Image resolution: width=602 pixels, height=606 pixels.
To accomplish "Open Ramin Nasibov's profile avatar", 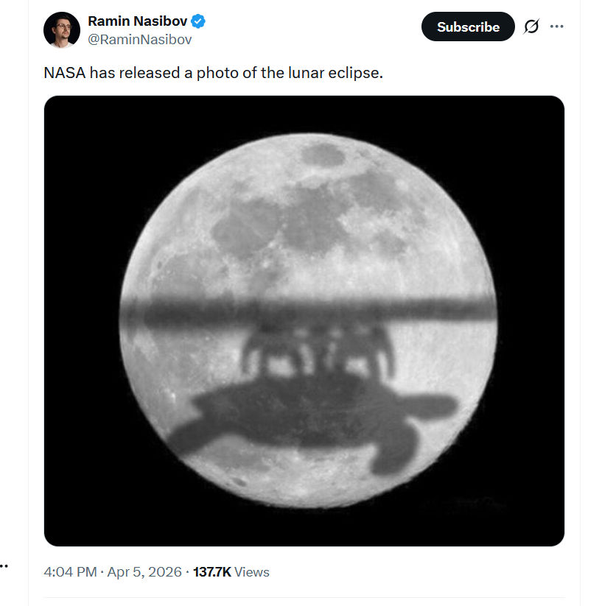I will click(61, 30).
